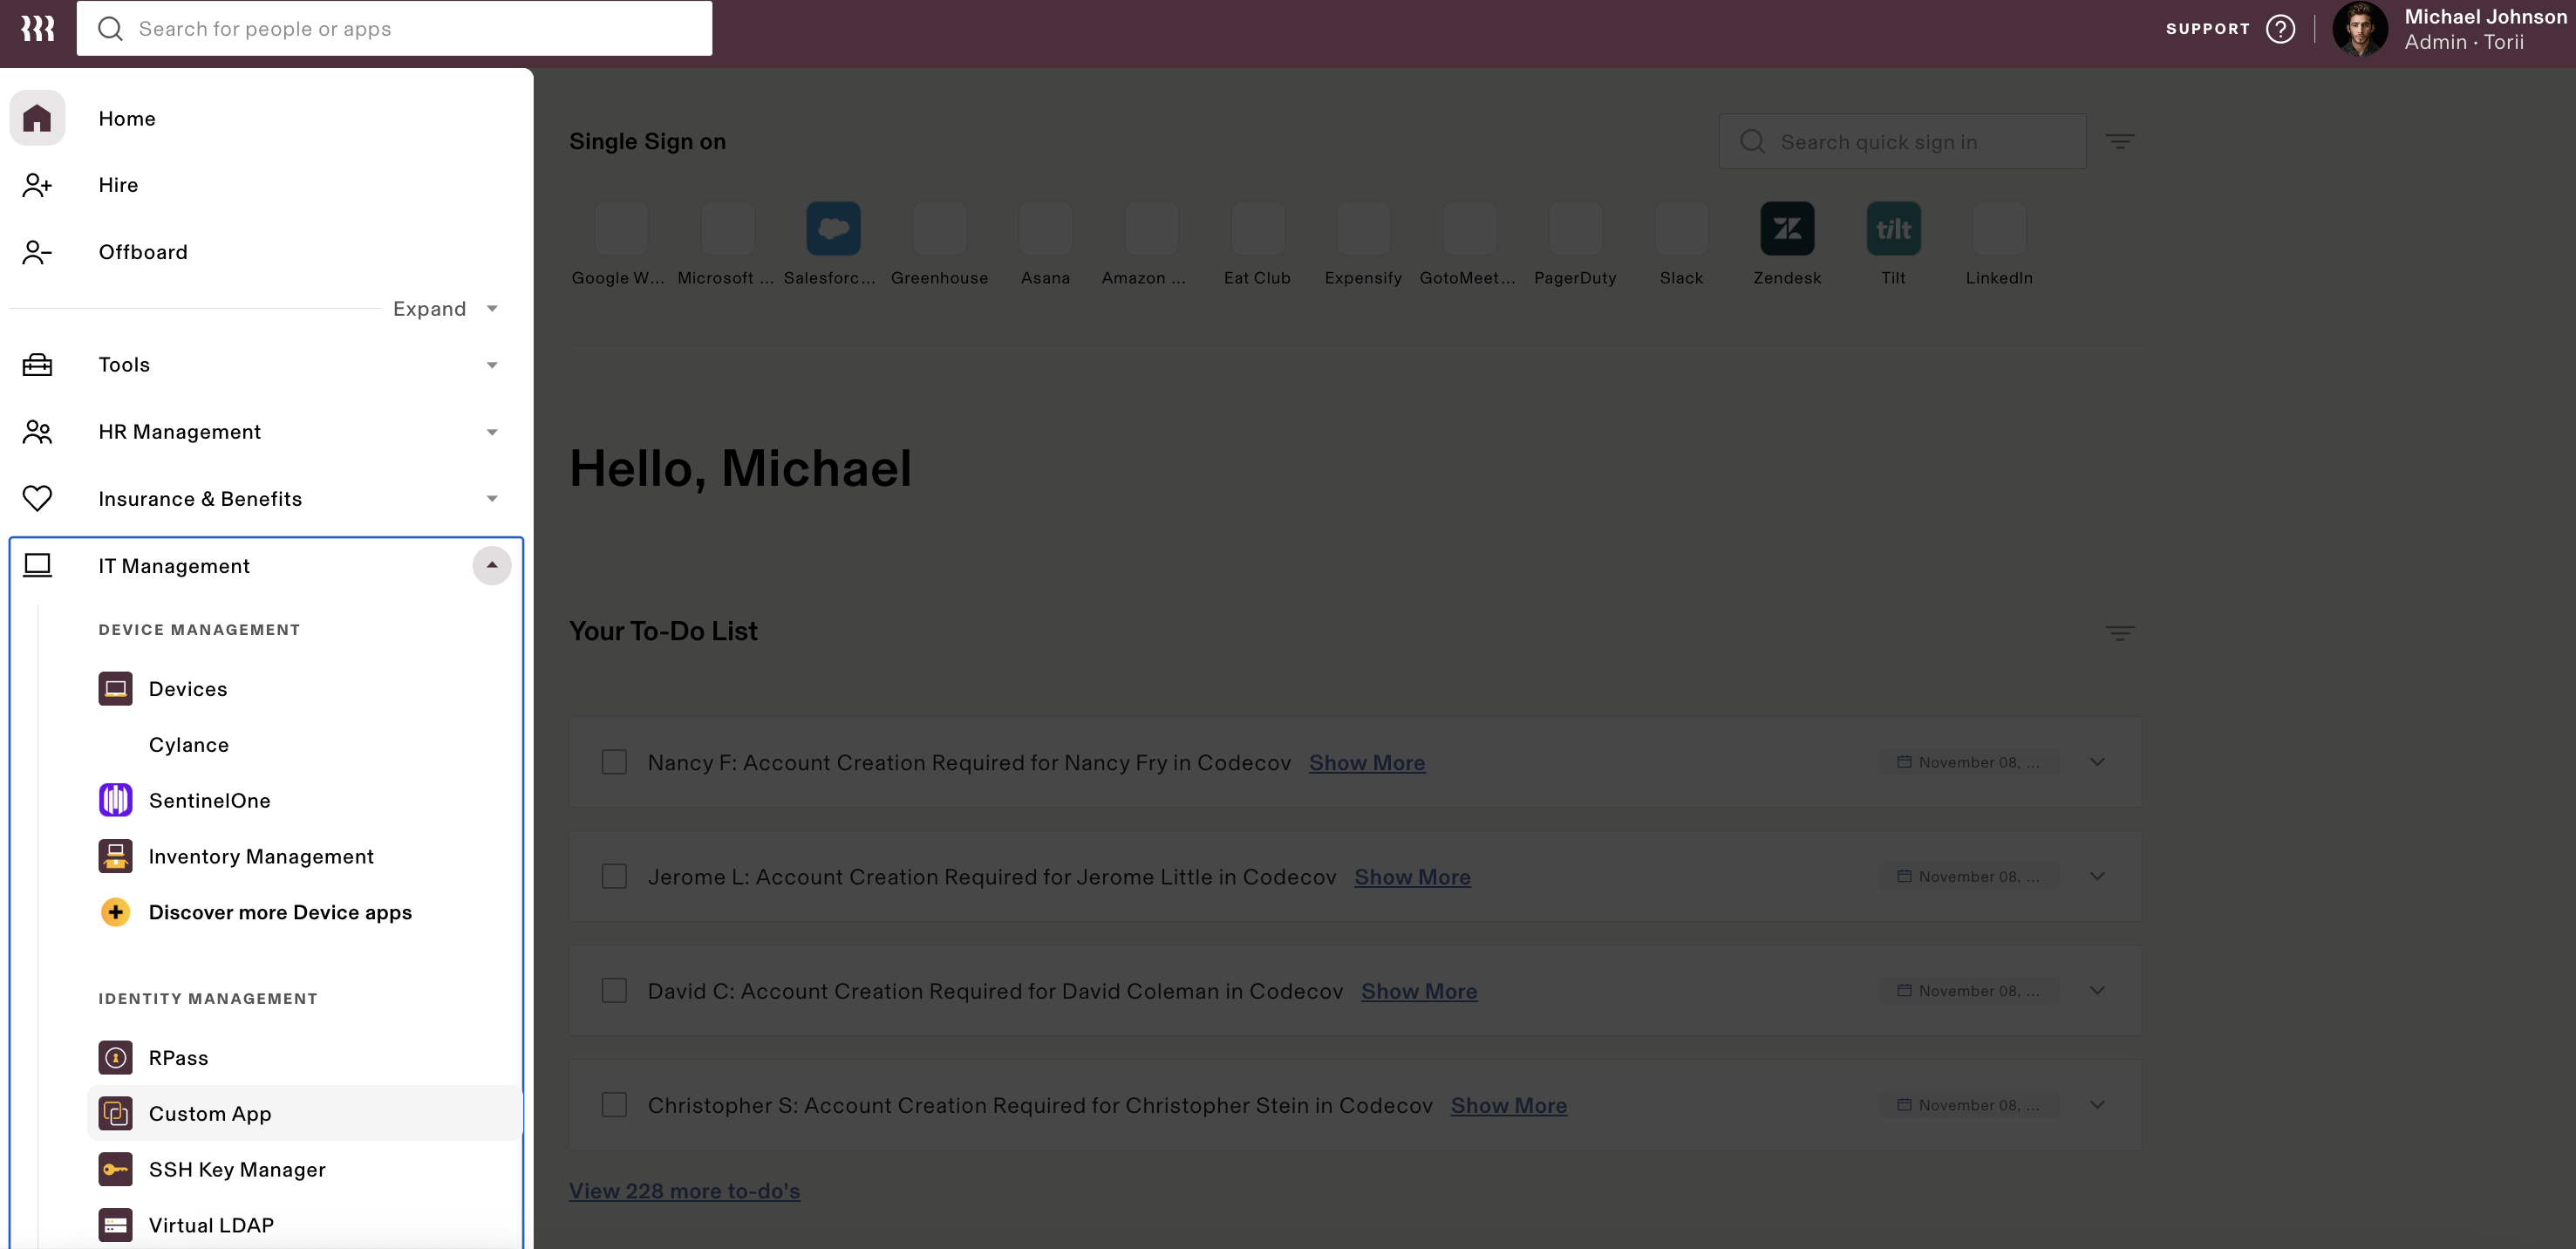2576x1249 pixels.
Task: Open the Single Sign on filter icon
Action: [2120, 141]
